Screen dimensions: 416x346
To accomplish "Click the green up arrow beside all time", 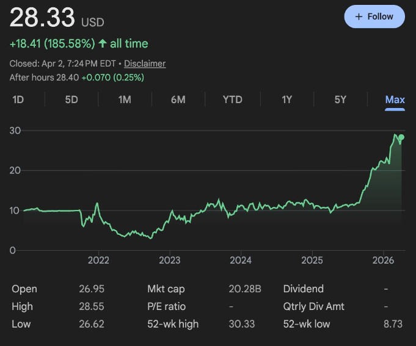I will [x=102, y=44].
